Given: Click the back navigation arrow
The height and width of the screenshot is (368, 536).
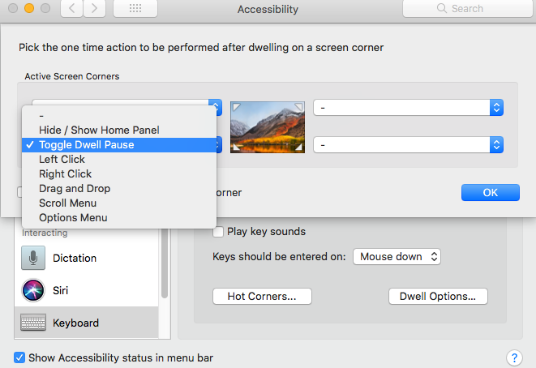Looking at the screenshot, I should [x=72, y=9].
